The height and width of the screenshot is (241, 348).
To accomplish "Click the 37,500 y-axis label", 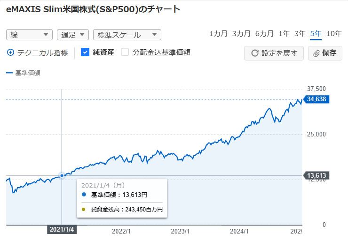I will coord(316,89).
